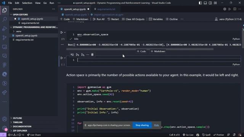Screen dimensions: 244x137
Task: Toggle Spell checker in status bar
Action: click(x=206, y=135)
